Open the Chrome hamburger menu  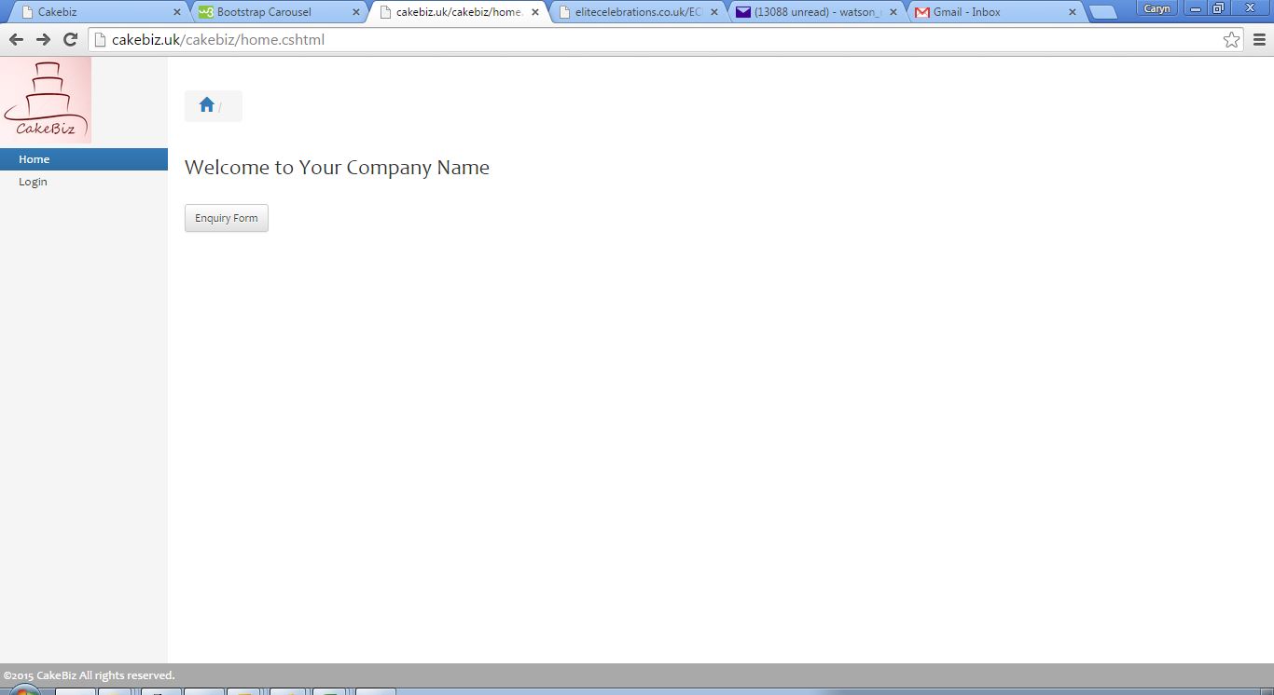(x=1259, y=39)
